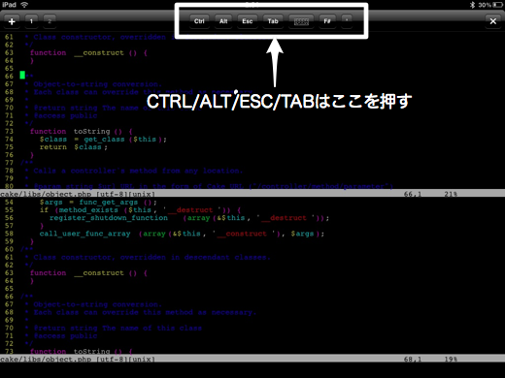This screenshot has height=378, width=505.
Task: Click bottom pane status line 'cake/libs/object.php'
Action: point(46,359)
